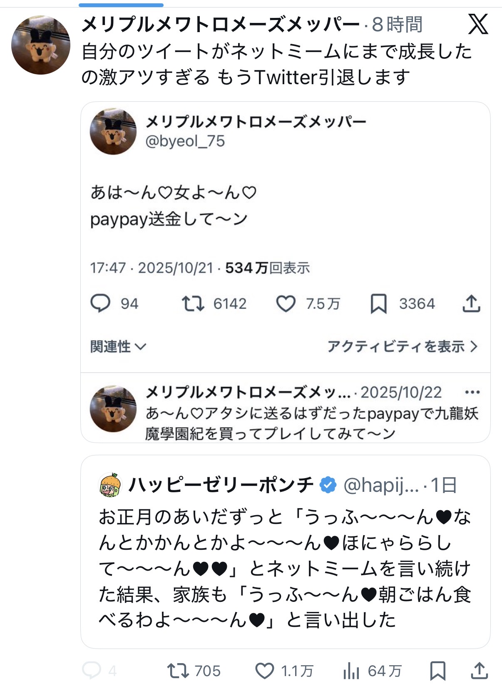This screenshot has height=689, width=502.
Task: Click bookmark icon showing 3364
Action: [x=378, y=303]
